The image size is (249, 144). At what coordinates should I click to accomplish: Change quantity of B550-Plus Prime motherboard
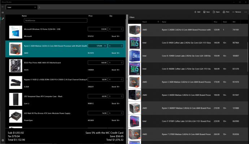click(115, 63)
